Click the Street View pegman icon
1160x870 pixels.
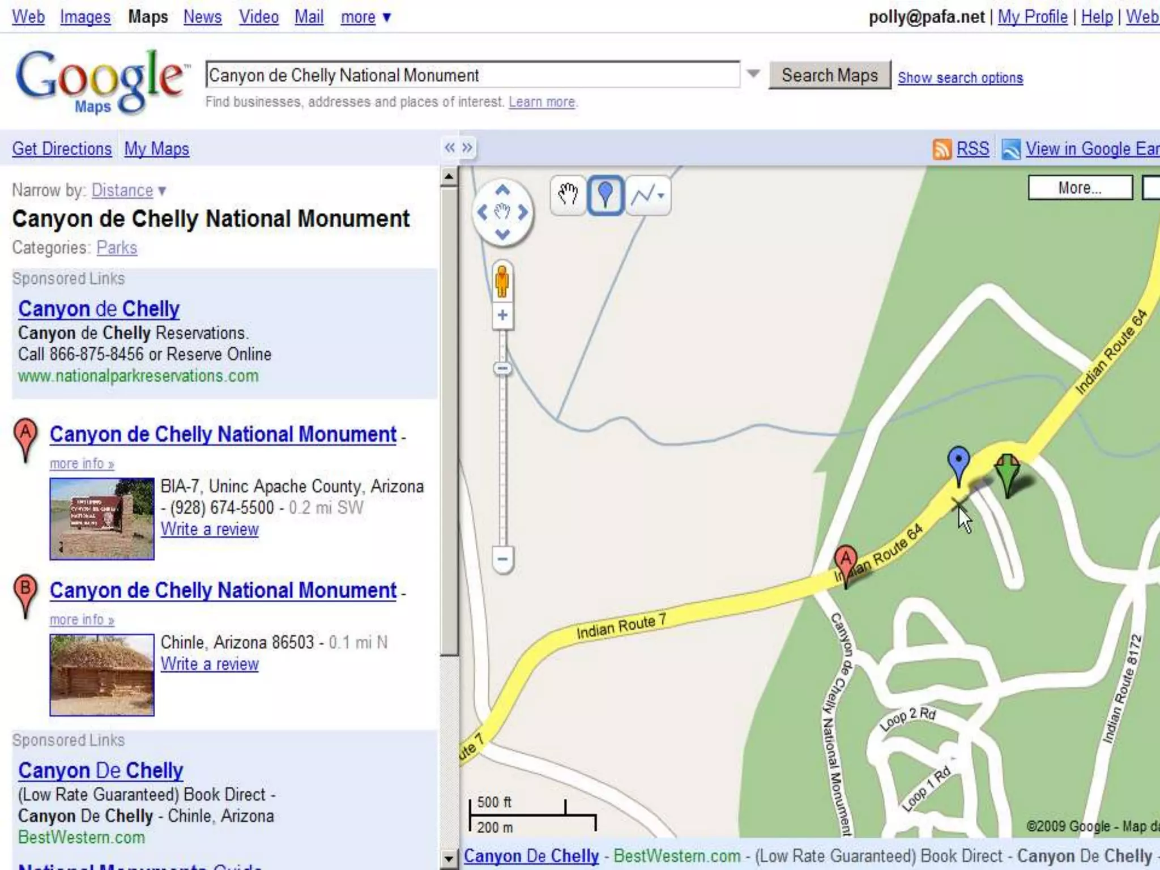coord(502,280)
